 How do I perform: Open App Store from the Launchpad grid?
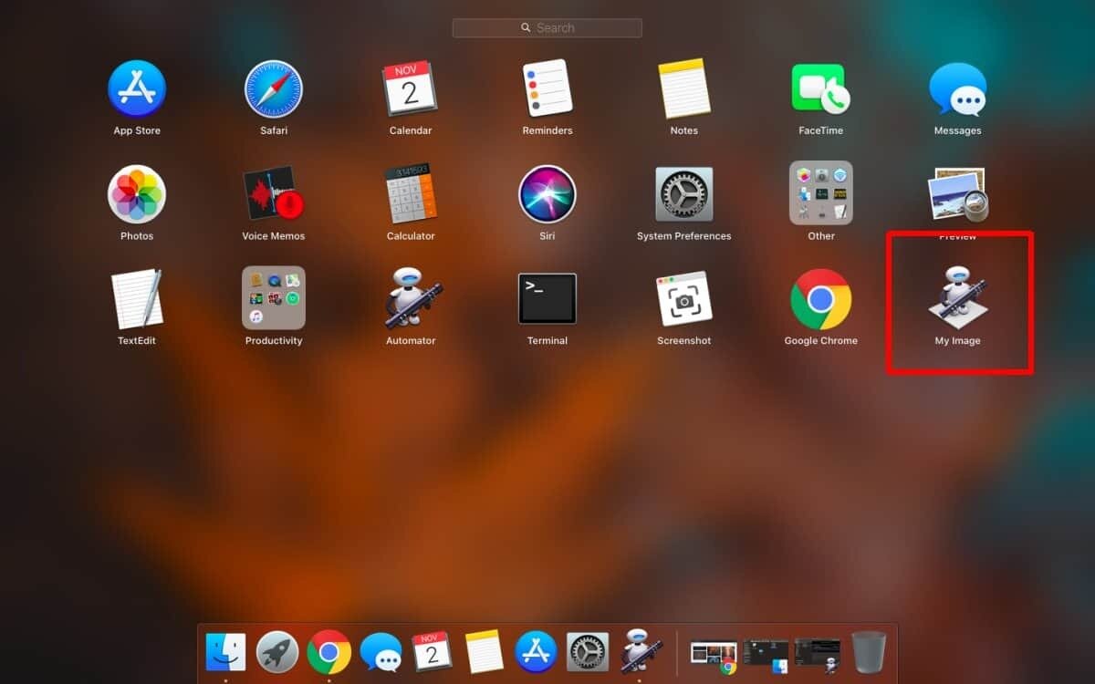[137, 88]
